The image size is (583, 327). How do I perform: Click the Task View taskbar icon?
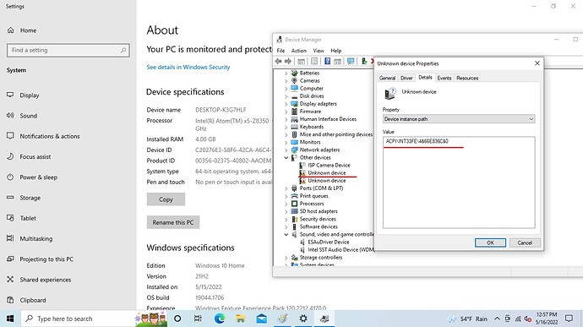[x=198, y=319]
